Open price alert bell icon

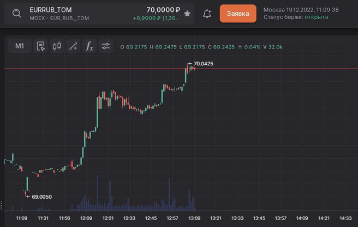pos(207,14)
